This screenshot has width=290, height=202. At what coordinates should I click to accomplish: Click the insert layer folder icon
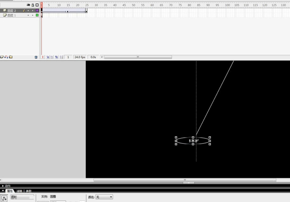[x=11, y=57]
